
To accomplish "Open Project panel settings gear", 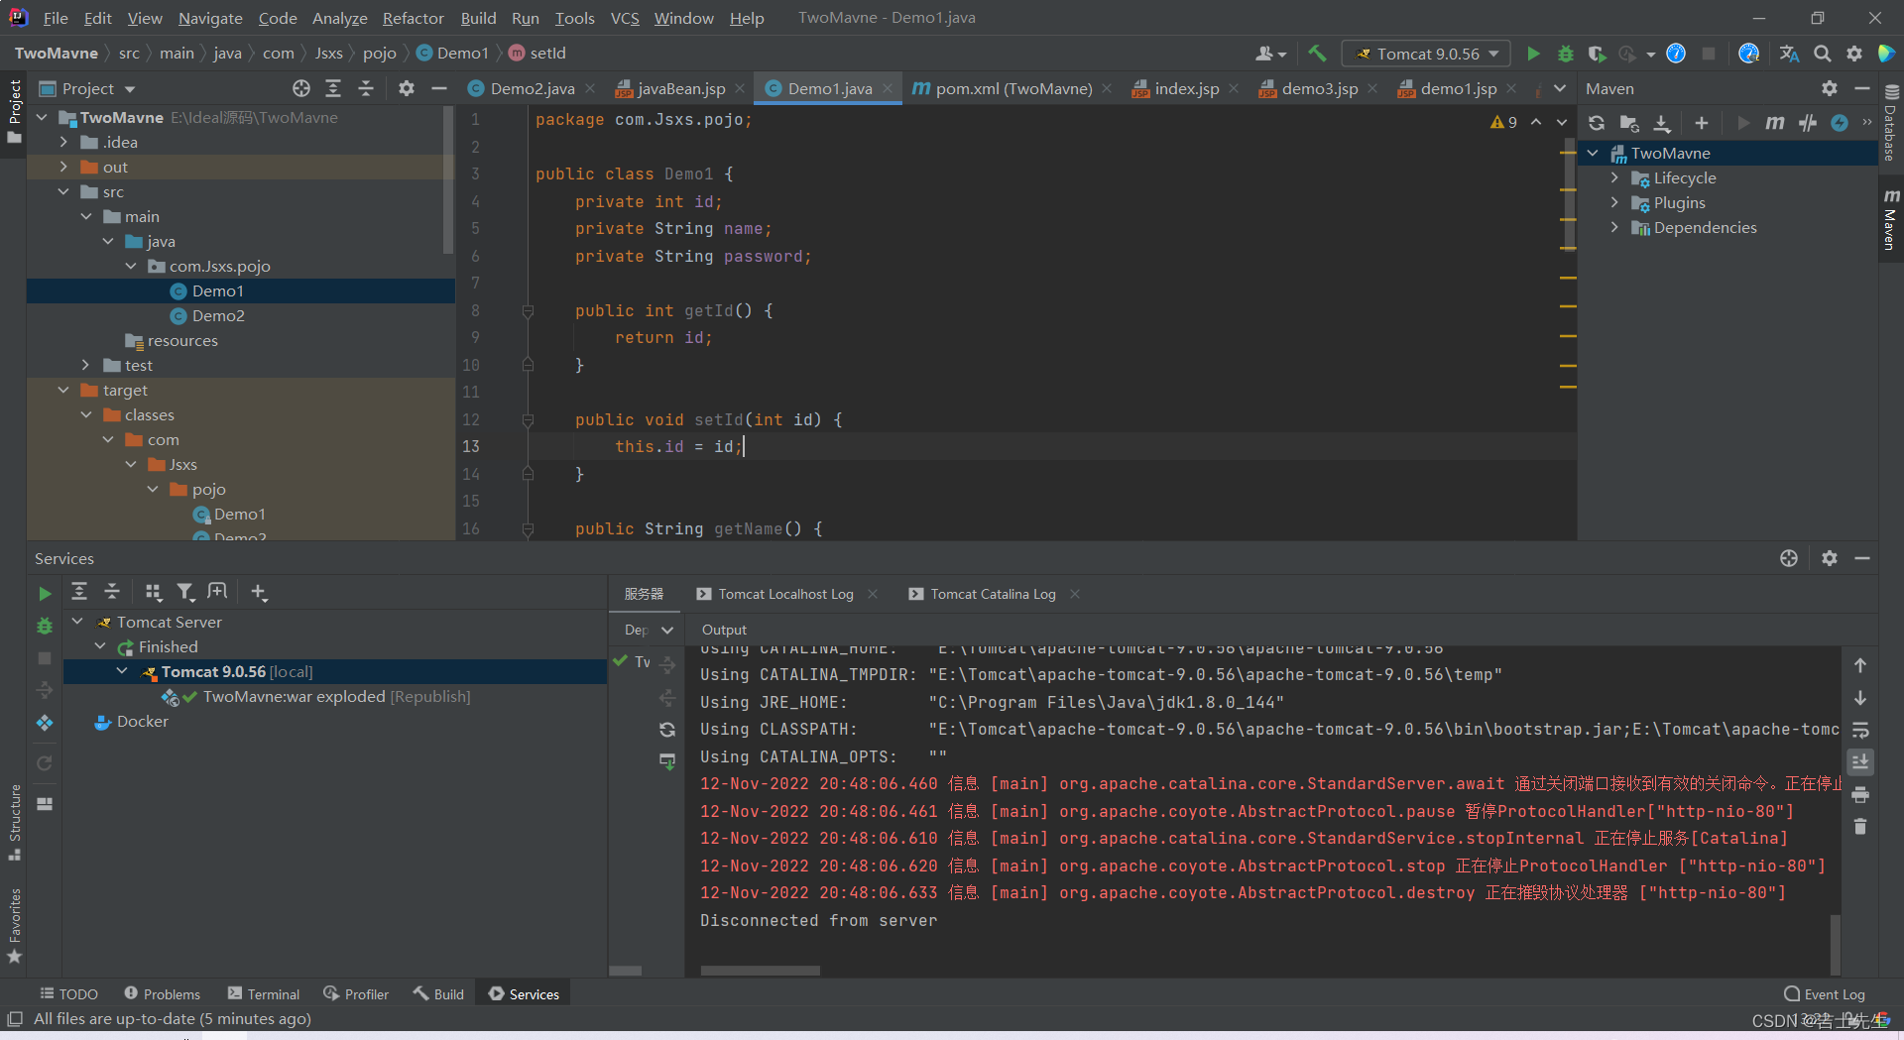I will pos(407,88).
